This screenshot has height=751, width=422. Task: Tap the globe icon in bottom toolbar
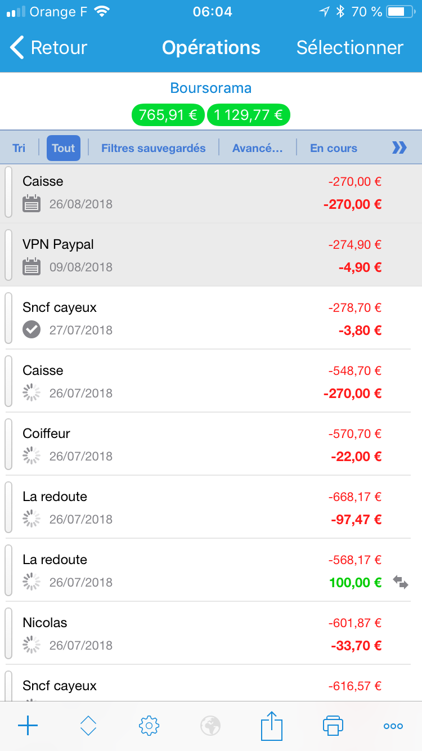tap(210, 726)
